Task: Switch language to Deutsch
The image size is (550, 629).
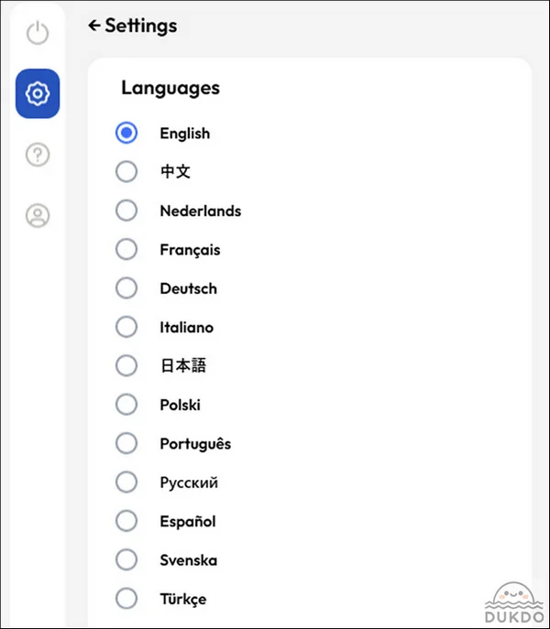Action: [126, 288]
